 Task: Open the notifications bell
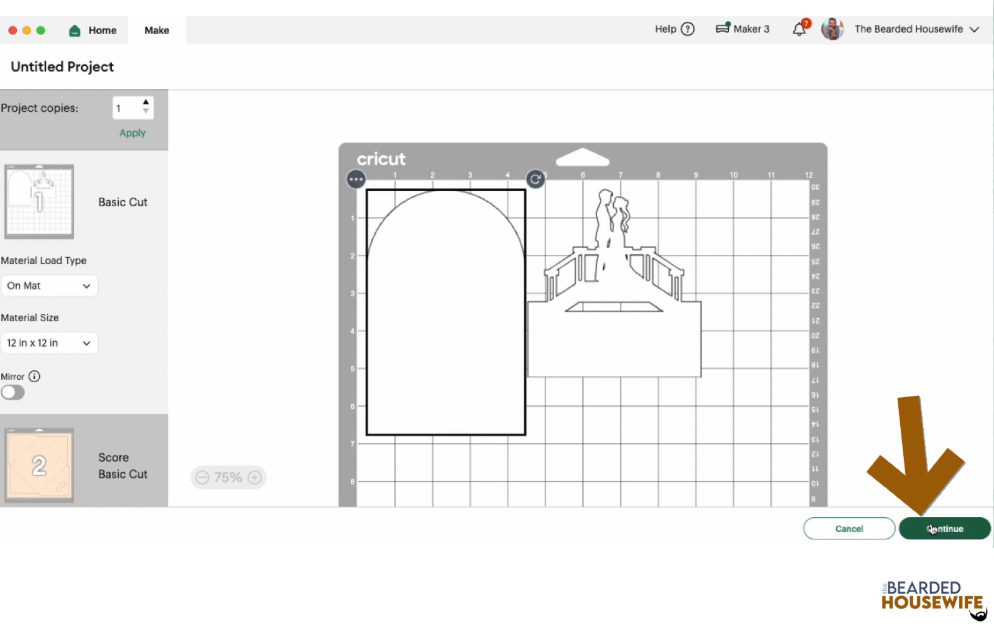800,29
